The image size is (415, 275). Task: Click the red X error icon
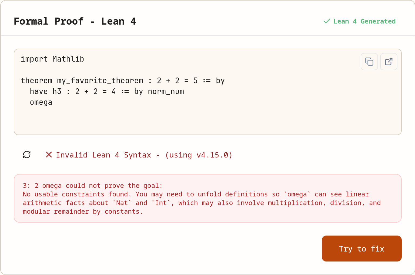pyautogui.click(x=49, y=155)
